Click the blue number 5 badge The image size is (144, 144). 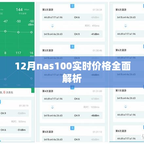72,128
